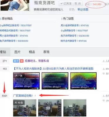Switch to the 精品 tab

pyautogui.click(x=32, y=52)
